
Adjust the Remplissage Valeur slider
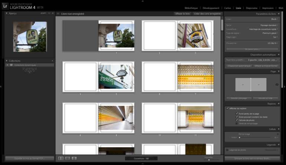(x=240, y=137)
